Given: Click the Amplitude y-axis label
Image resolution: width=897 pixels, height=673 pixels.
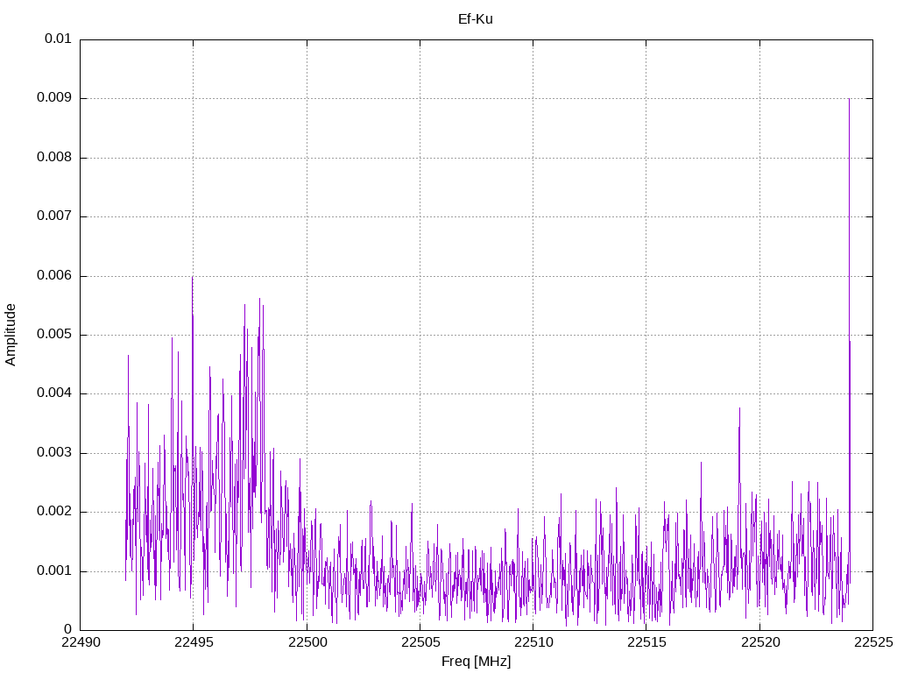Looking at the screenshot, I should (11, 334).
